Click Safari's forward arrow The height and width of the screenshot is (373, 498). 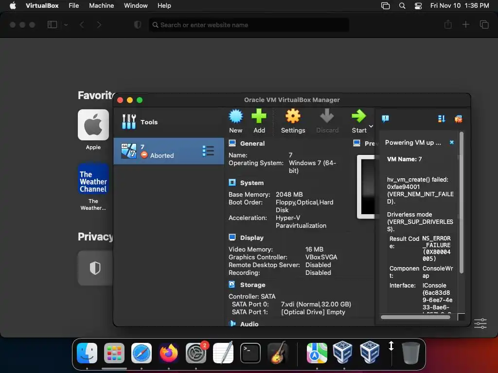point(99,25)
